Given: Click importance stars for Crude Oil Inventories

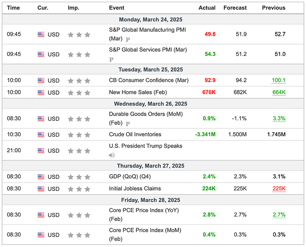Looking at the screenshot, I should coord(79,135).
